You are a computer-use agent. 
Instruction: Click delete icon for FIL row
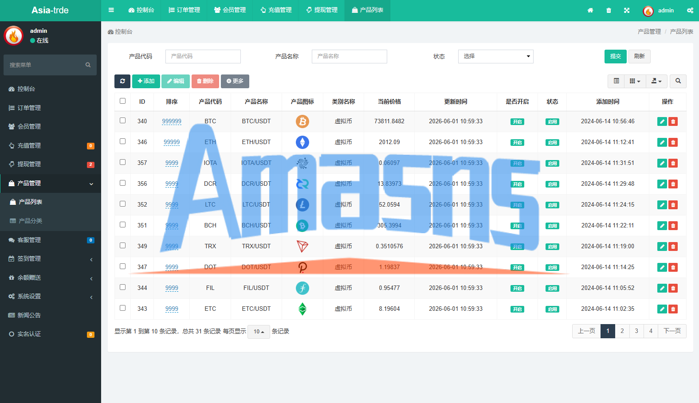673,288
